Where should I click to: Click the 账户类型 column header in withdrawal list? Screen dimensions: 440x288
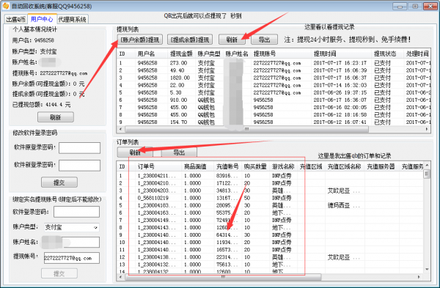pyautogui.click(x=209, y=53)
